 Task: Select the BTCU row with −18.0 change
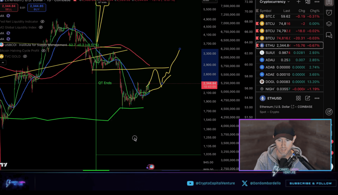(x=289, y=31)
